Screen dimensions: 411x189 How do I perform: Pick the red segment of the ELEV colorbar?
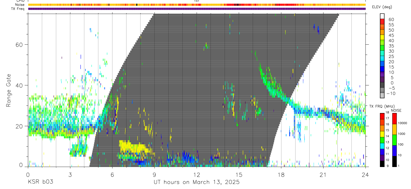(x=382, y=21)
